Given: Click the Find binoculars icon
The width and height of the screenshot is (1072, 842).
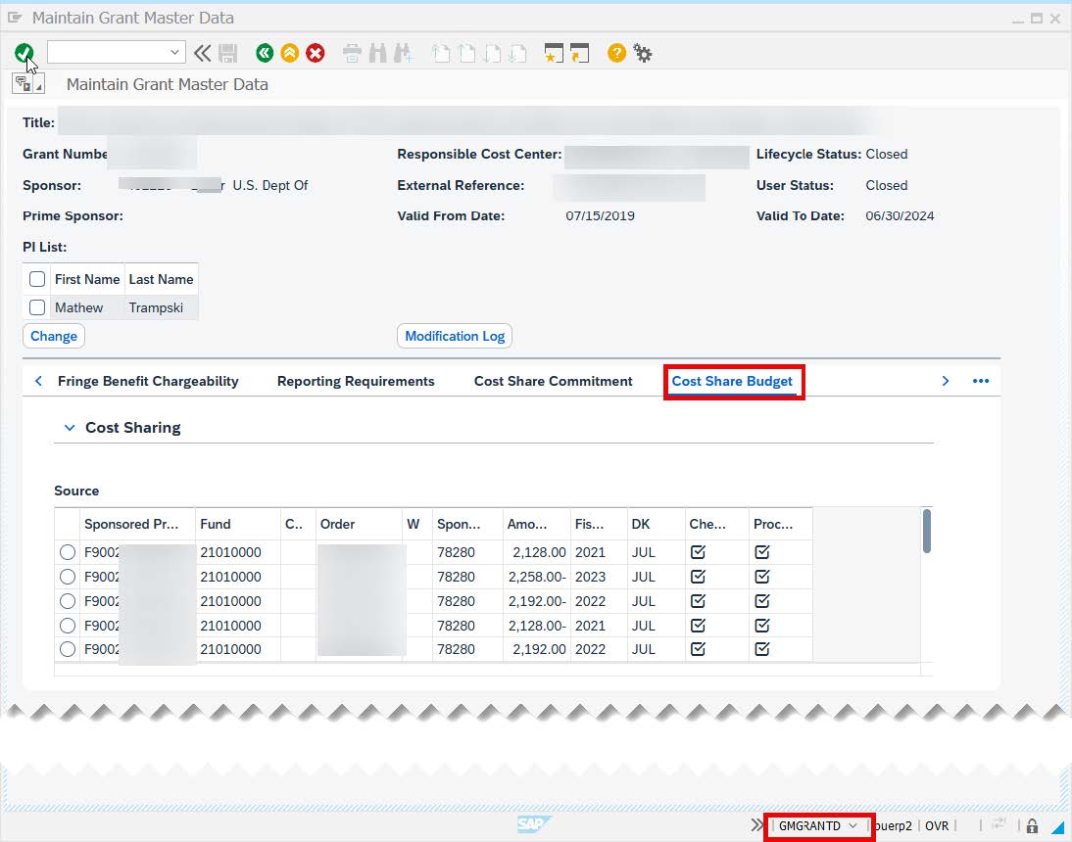Looking at the screenshot, I should tap(378, 53).
